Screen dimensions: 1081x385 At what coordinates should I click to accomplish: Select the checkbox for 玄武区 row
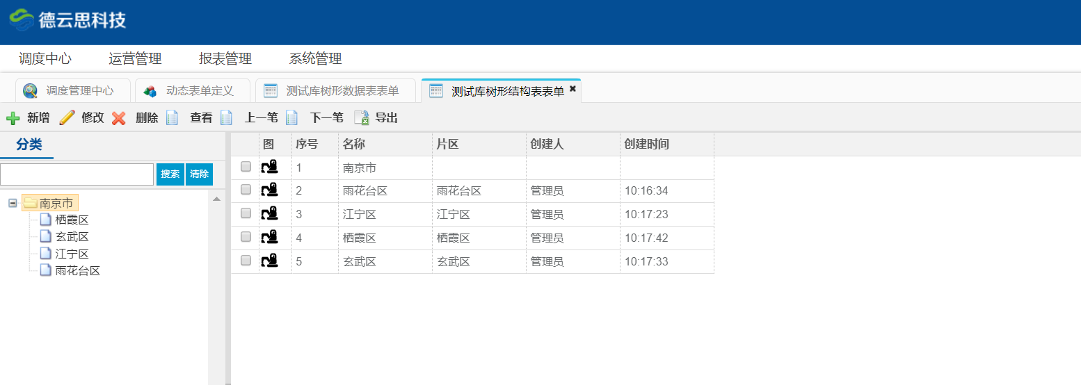(246, 261)
